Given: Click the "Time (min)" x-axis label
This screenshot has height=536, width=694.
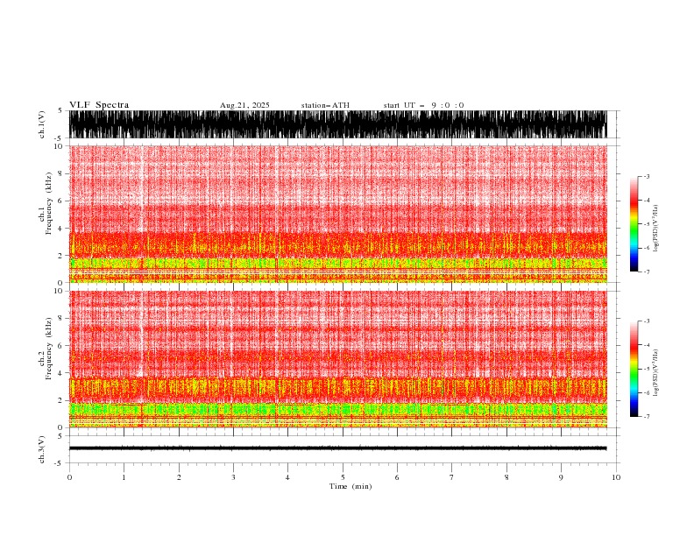Looking at the screenshot, I should 351,486.
